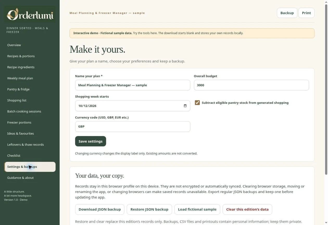This screenshot has height=225, width=328.
Task: Click Restore JSON backup
Action: click(x=149, y=209)
